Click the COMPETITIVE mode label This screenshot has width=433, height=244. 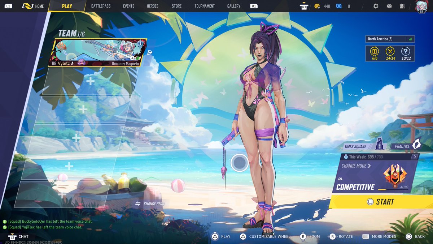[355, 187]
